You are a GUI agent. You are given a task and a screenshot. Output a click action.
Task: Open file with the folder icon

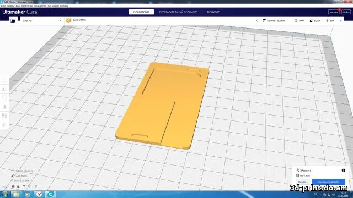[13, 21]
